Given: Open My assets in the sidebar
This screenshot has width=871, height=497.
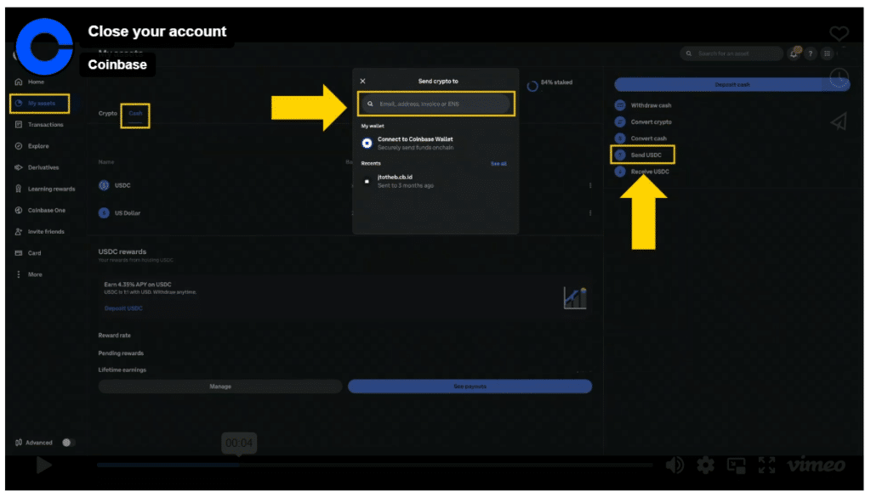Looking at the screenshot, I should click(x=39, y=103).
